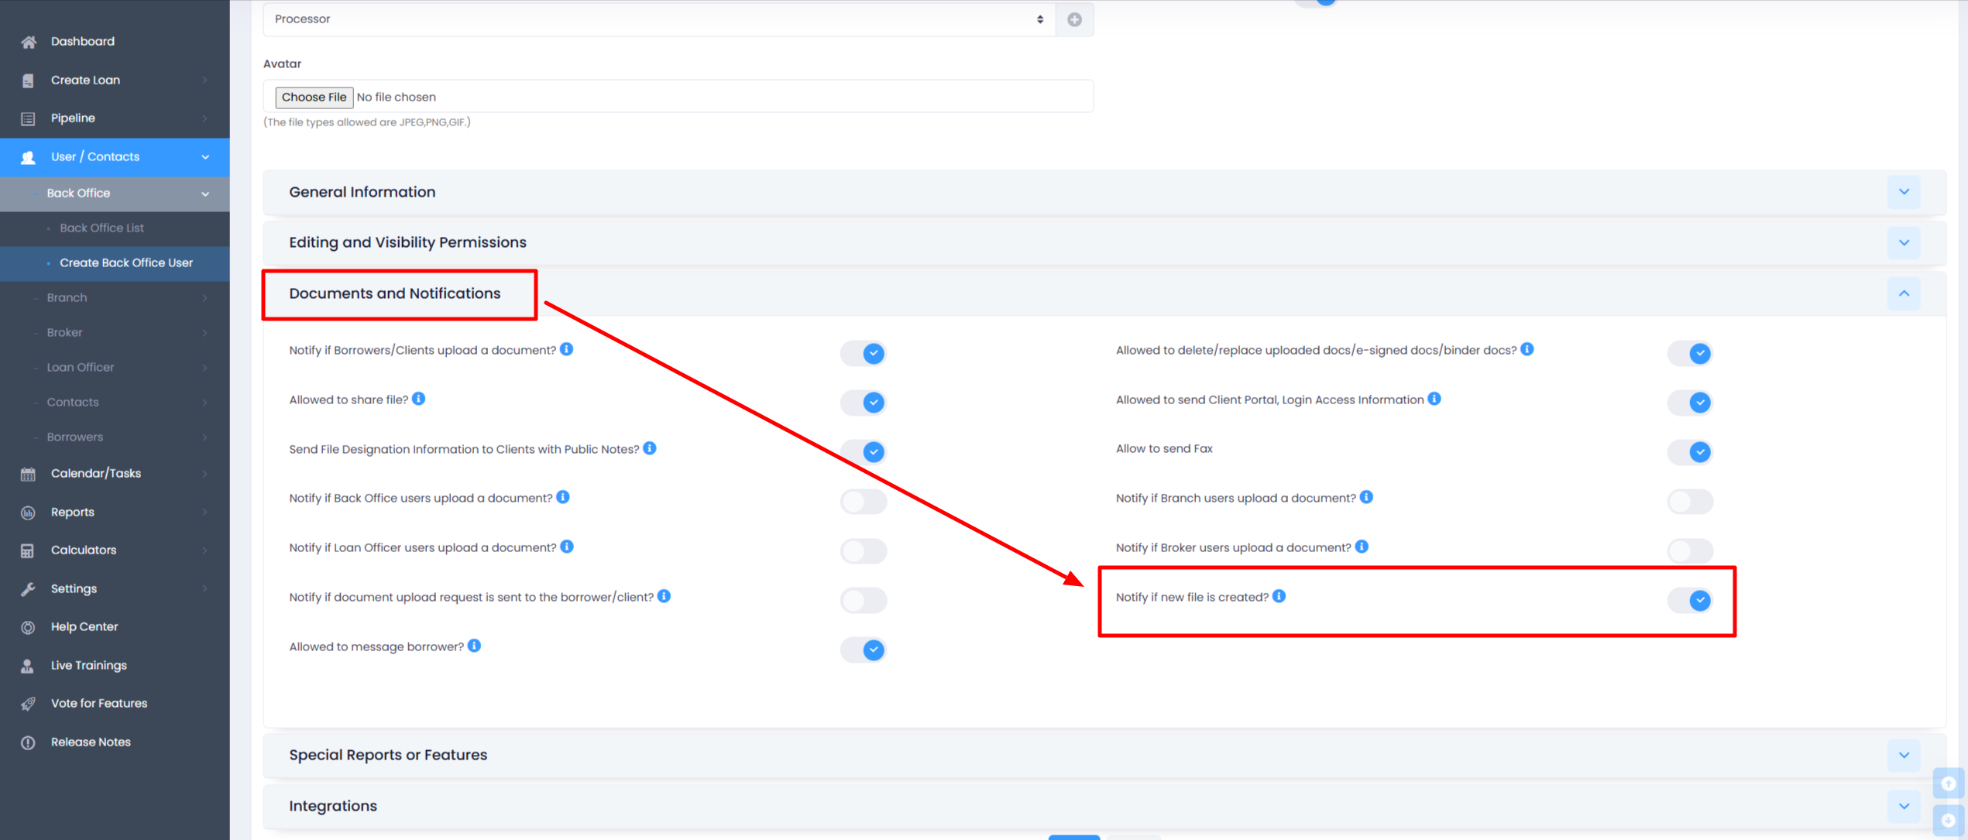Click the Editing and Visibility Permissions heading

pyautogui.click(x=407, y=242)
